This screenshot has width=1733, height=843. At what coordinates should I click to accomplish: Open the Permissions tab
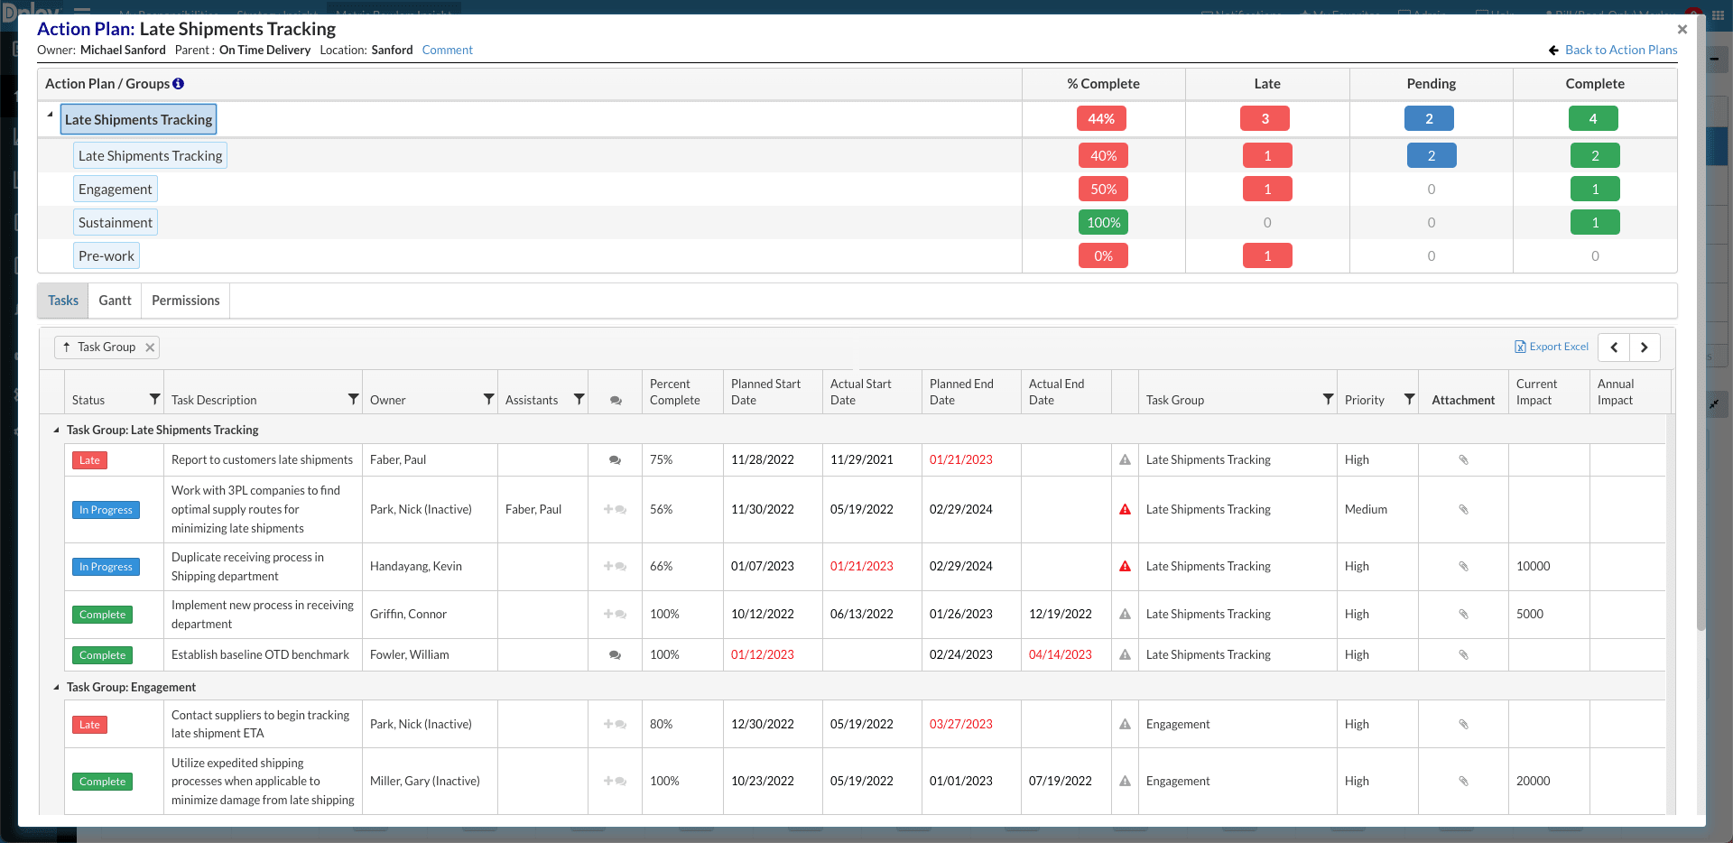click(x=184, y=300)
